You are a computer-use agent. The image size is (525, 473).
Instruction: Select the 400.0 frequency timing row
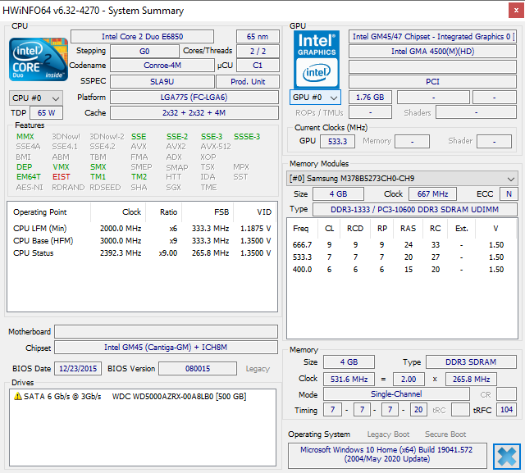pos(402,270)
